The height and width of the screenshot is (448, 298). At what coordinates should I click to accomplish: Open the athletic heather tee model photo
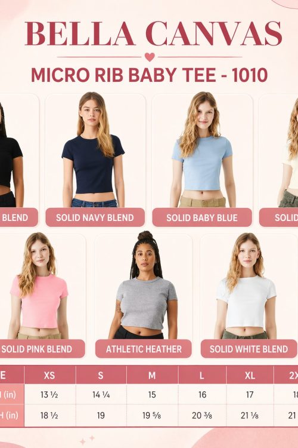tap(144, 285)
